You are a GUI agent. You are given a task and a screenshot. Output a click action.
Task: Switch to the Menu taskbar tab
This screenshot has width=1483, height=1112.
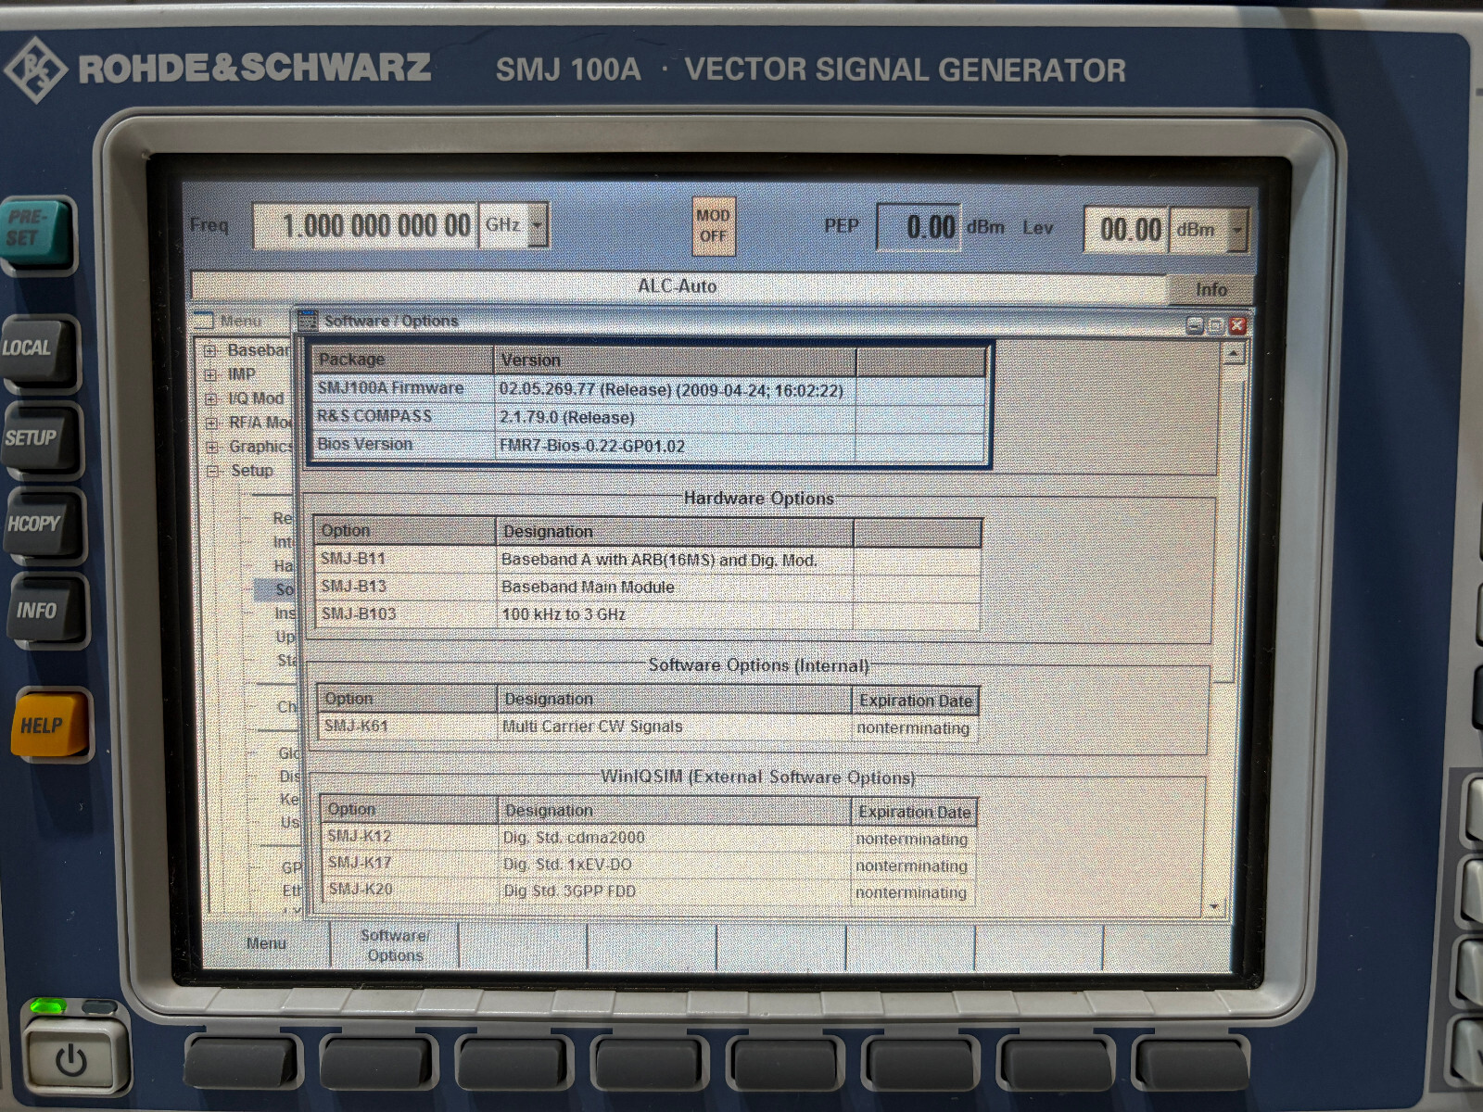266,943
